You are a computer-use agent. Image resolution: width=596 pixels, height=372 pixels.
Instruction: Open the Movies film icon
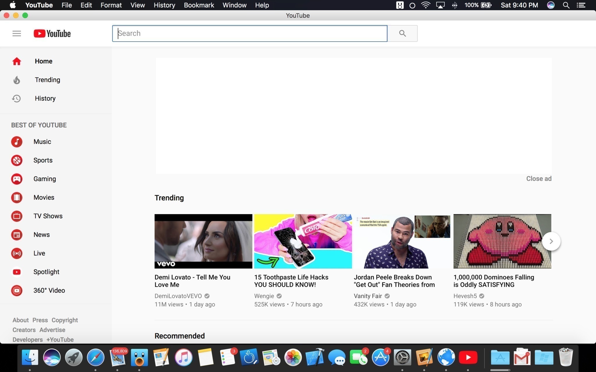[x=17, y=198]
